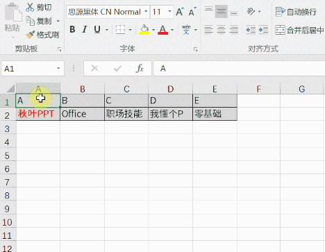This screenshot has height=252, width=325.
Task: Click cell C2 containing 职场技能
Action: click(x=126, y=114)
